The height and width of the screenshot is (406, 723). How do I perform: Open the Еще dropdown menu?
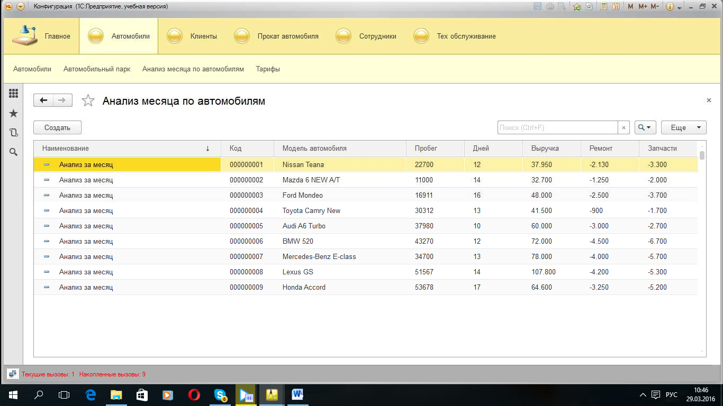[x=684, y=127]
